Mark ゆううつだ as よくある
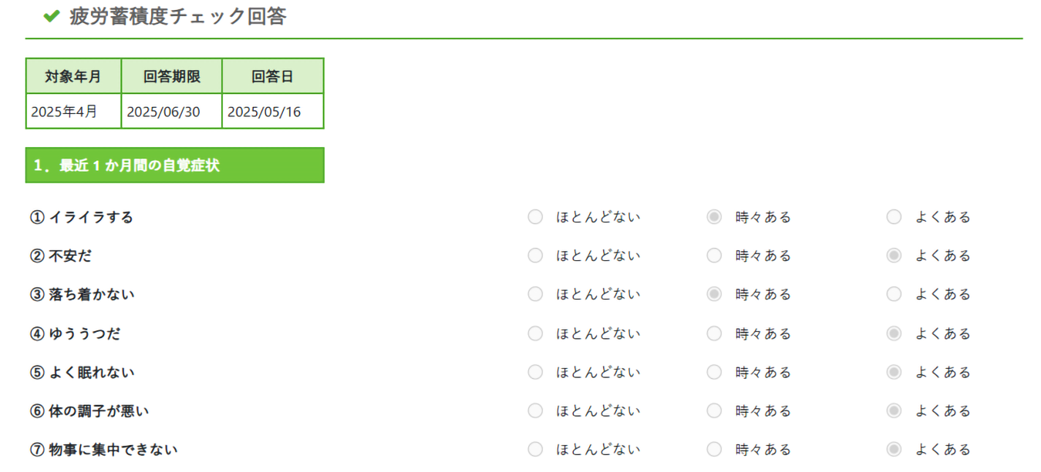This screenshot has width=1041, height=472. point(894,333)
